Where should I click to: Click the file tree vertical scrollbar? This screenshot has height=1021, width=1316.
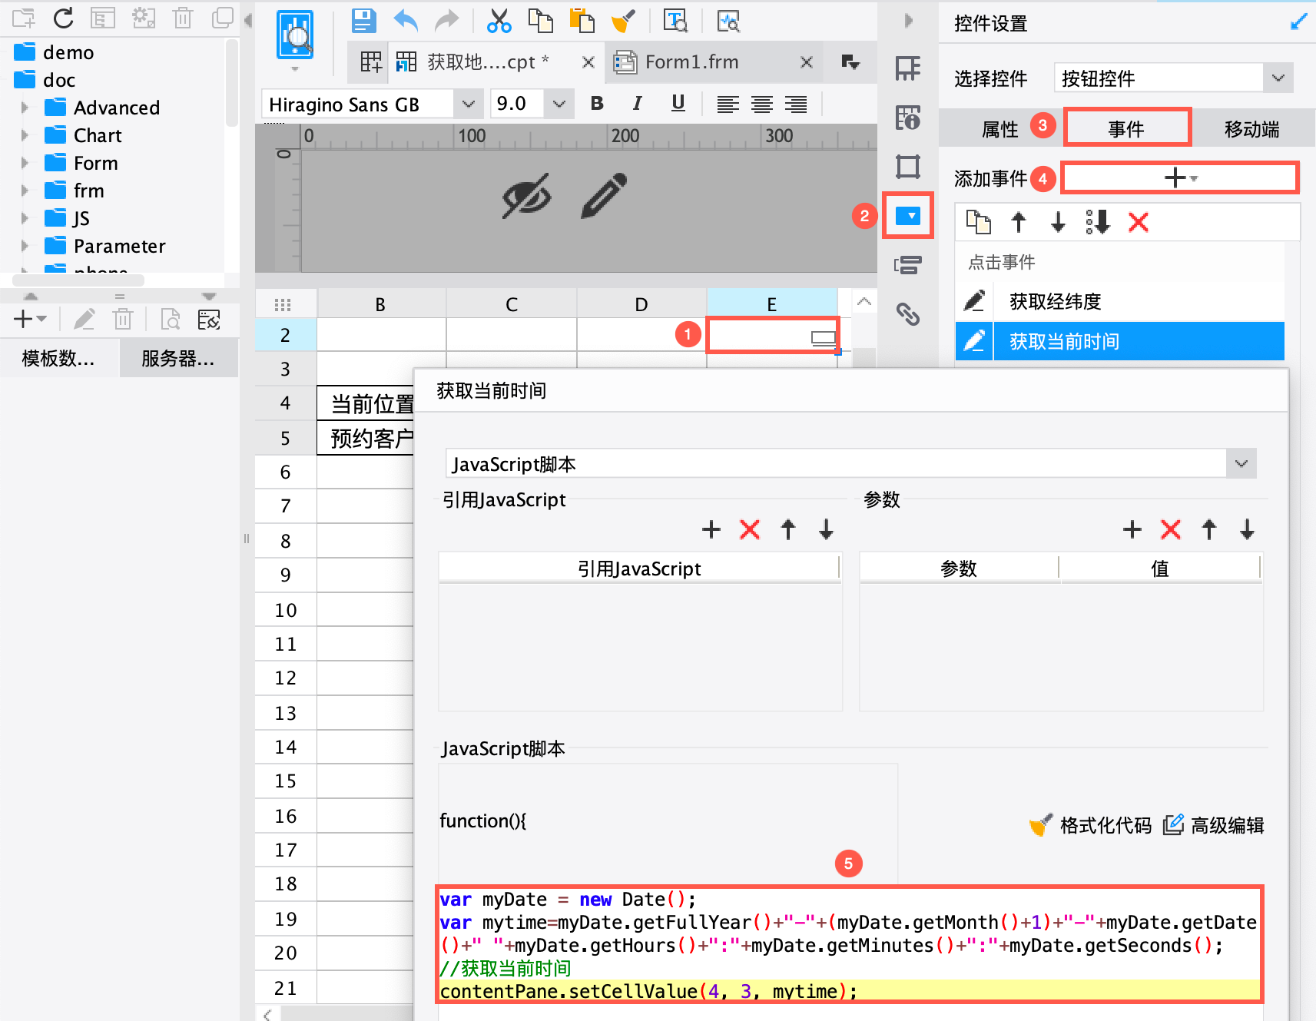232,83
